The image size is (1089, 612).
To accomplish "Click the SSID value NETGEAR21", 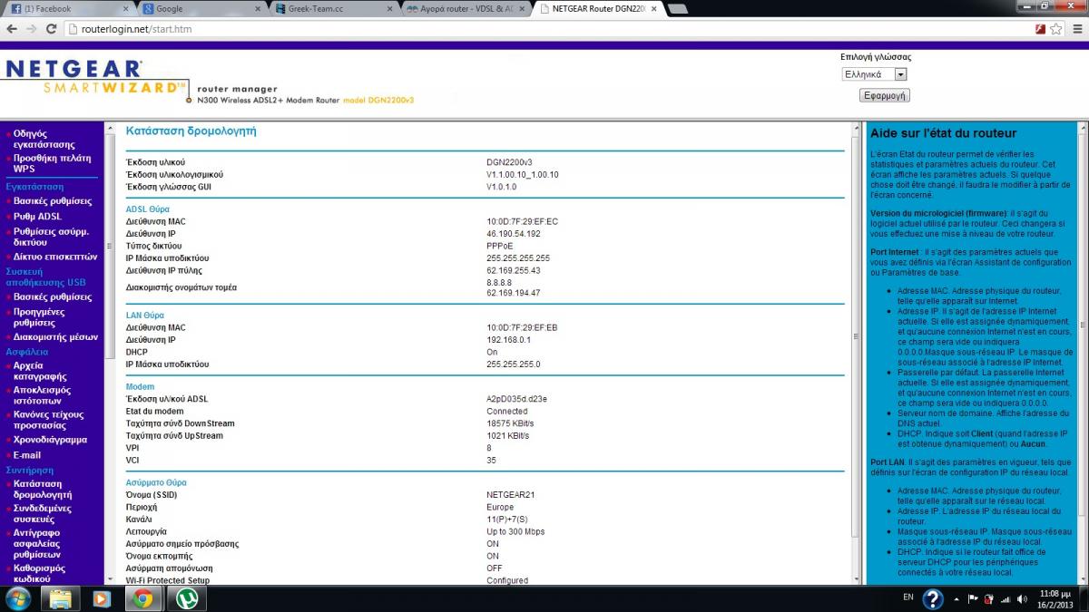I will [x=511, y=495].
